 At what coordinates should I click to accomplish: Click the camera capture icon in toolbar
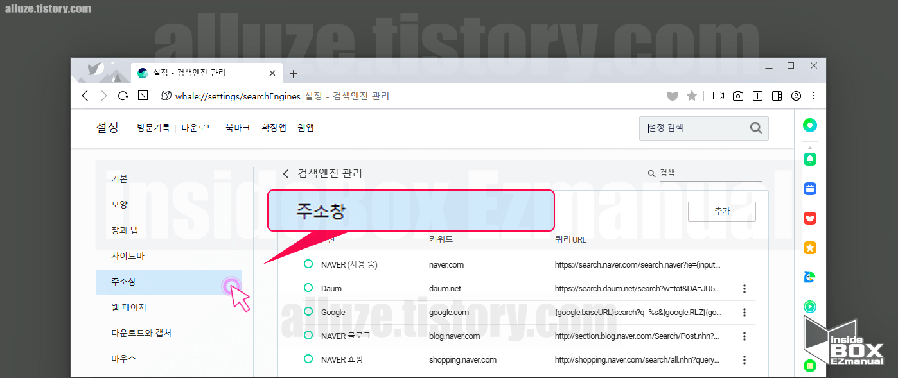738,96
